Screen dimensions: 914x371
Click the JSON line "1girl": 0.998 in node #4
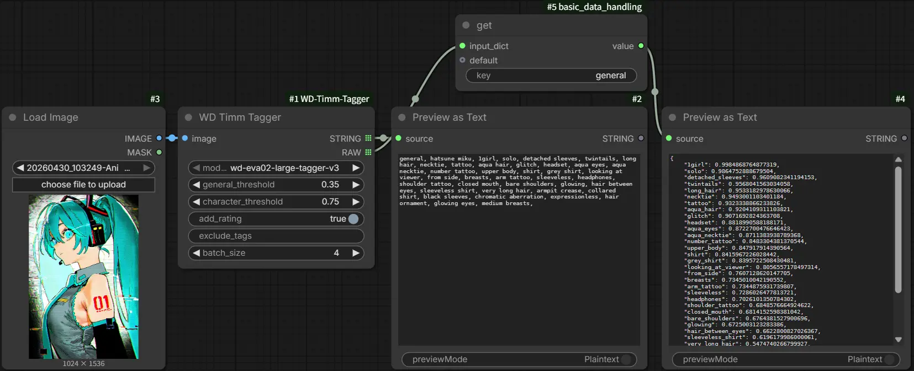point(731,164)
